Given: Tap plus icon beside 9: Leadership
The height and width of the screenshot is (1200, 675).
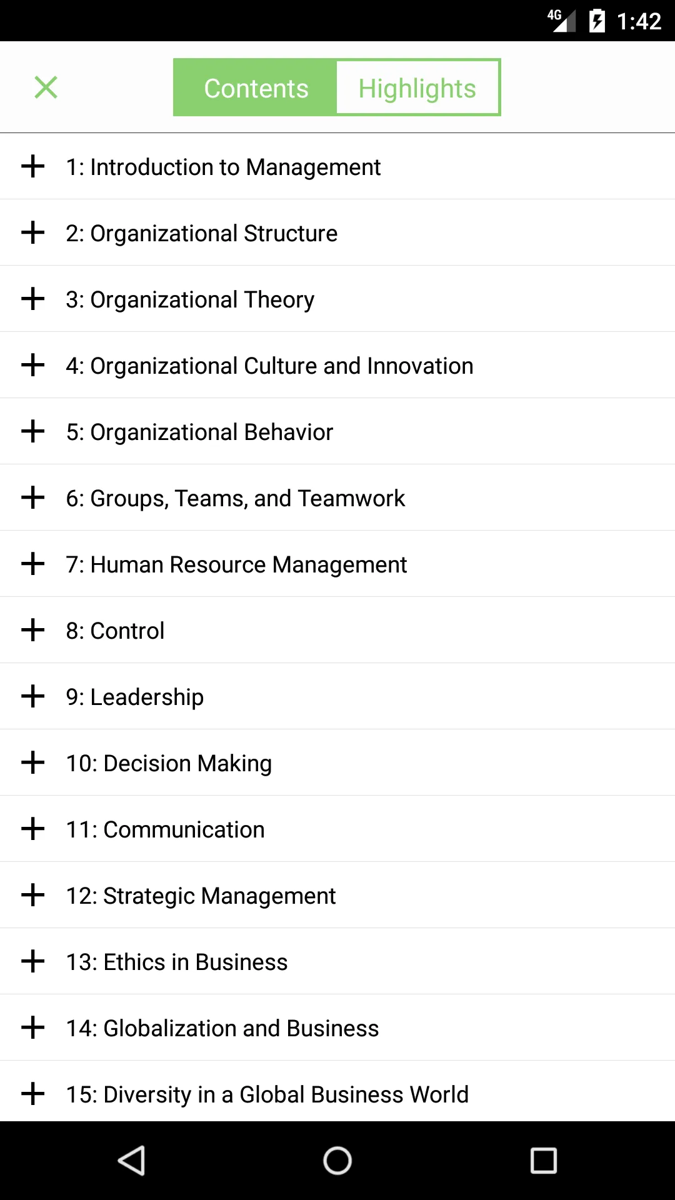Looking at the screenshot, I should (32, 696).
